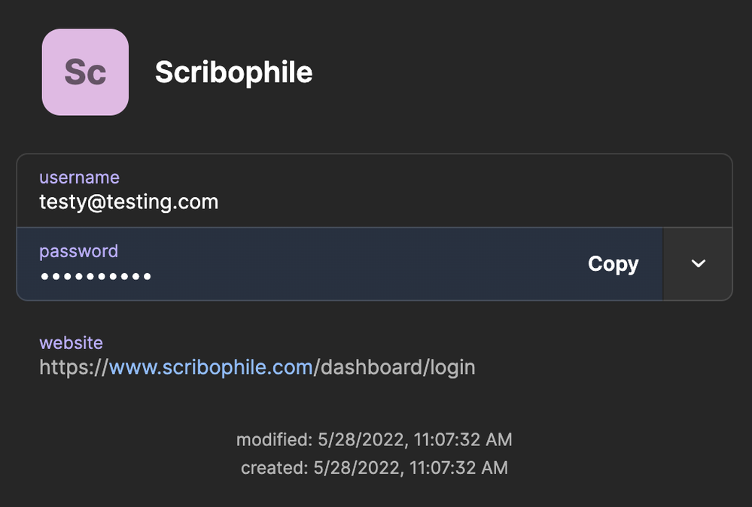Click the password row between dots and Copy

click(361, 265)
